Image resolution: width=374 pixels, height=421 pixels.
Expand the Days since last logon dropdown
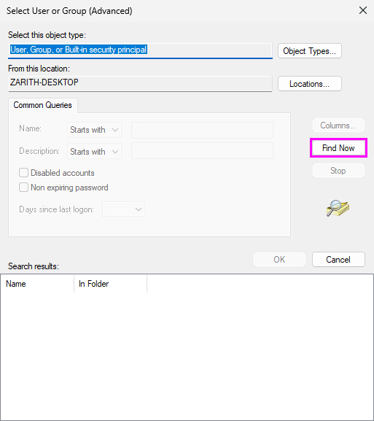coord(123,209)
